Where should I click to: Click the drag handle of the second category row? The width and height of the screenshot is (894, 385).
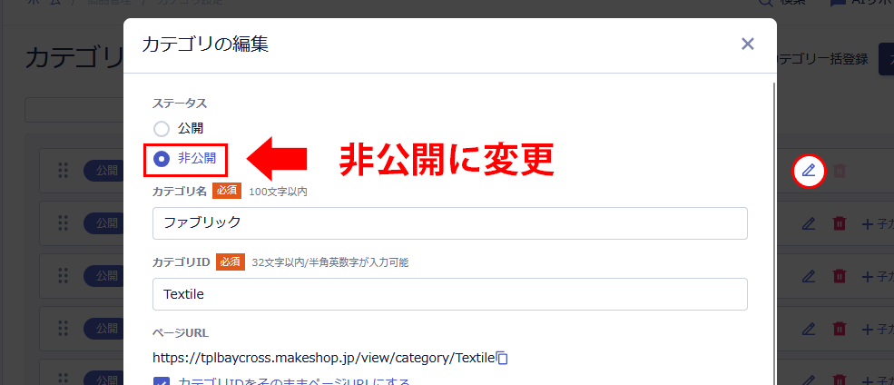coord(64,223)
